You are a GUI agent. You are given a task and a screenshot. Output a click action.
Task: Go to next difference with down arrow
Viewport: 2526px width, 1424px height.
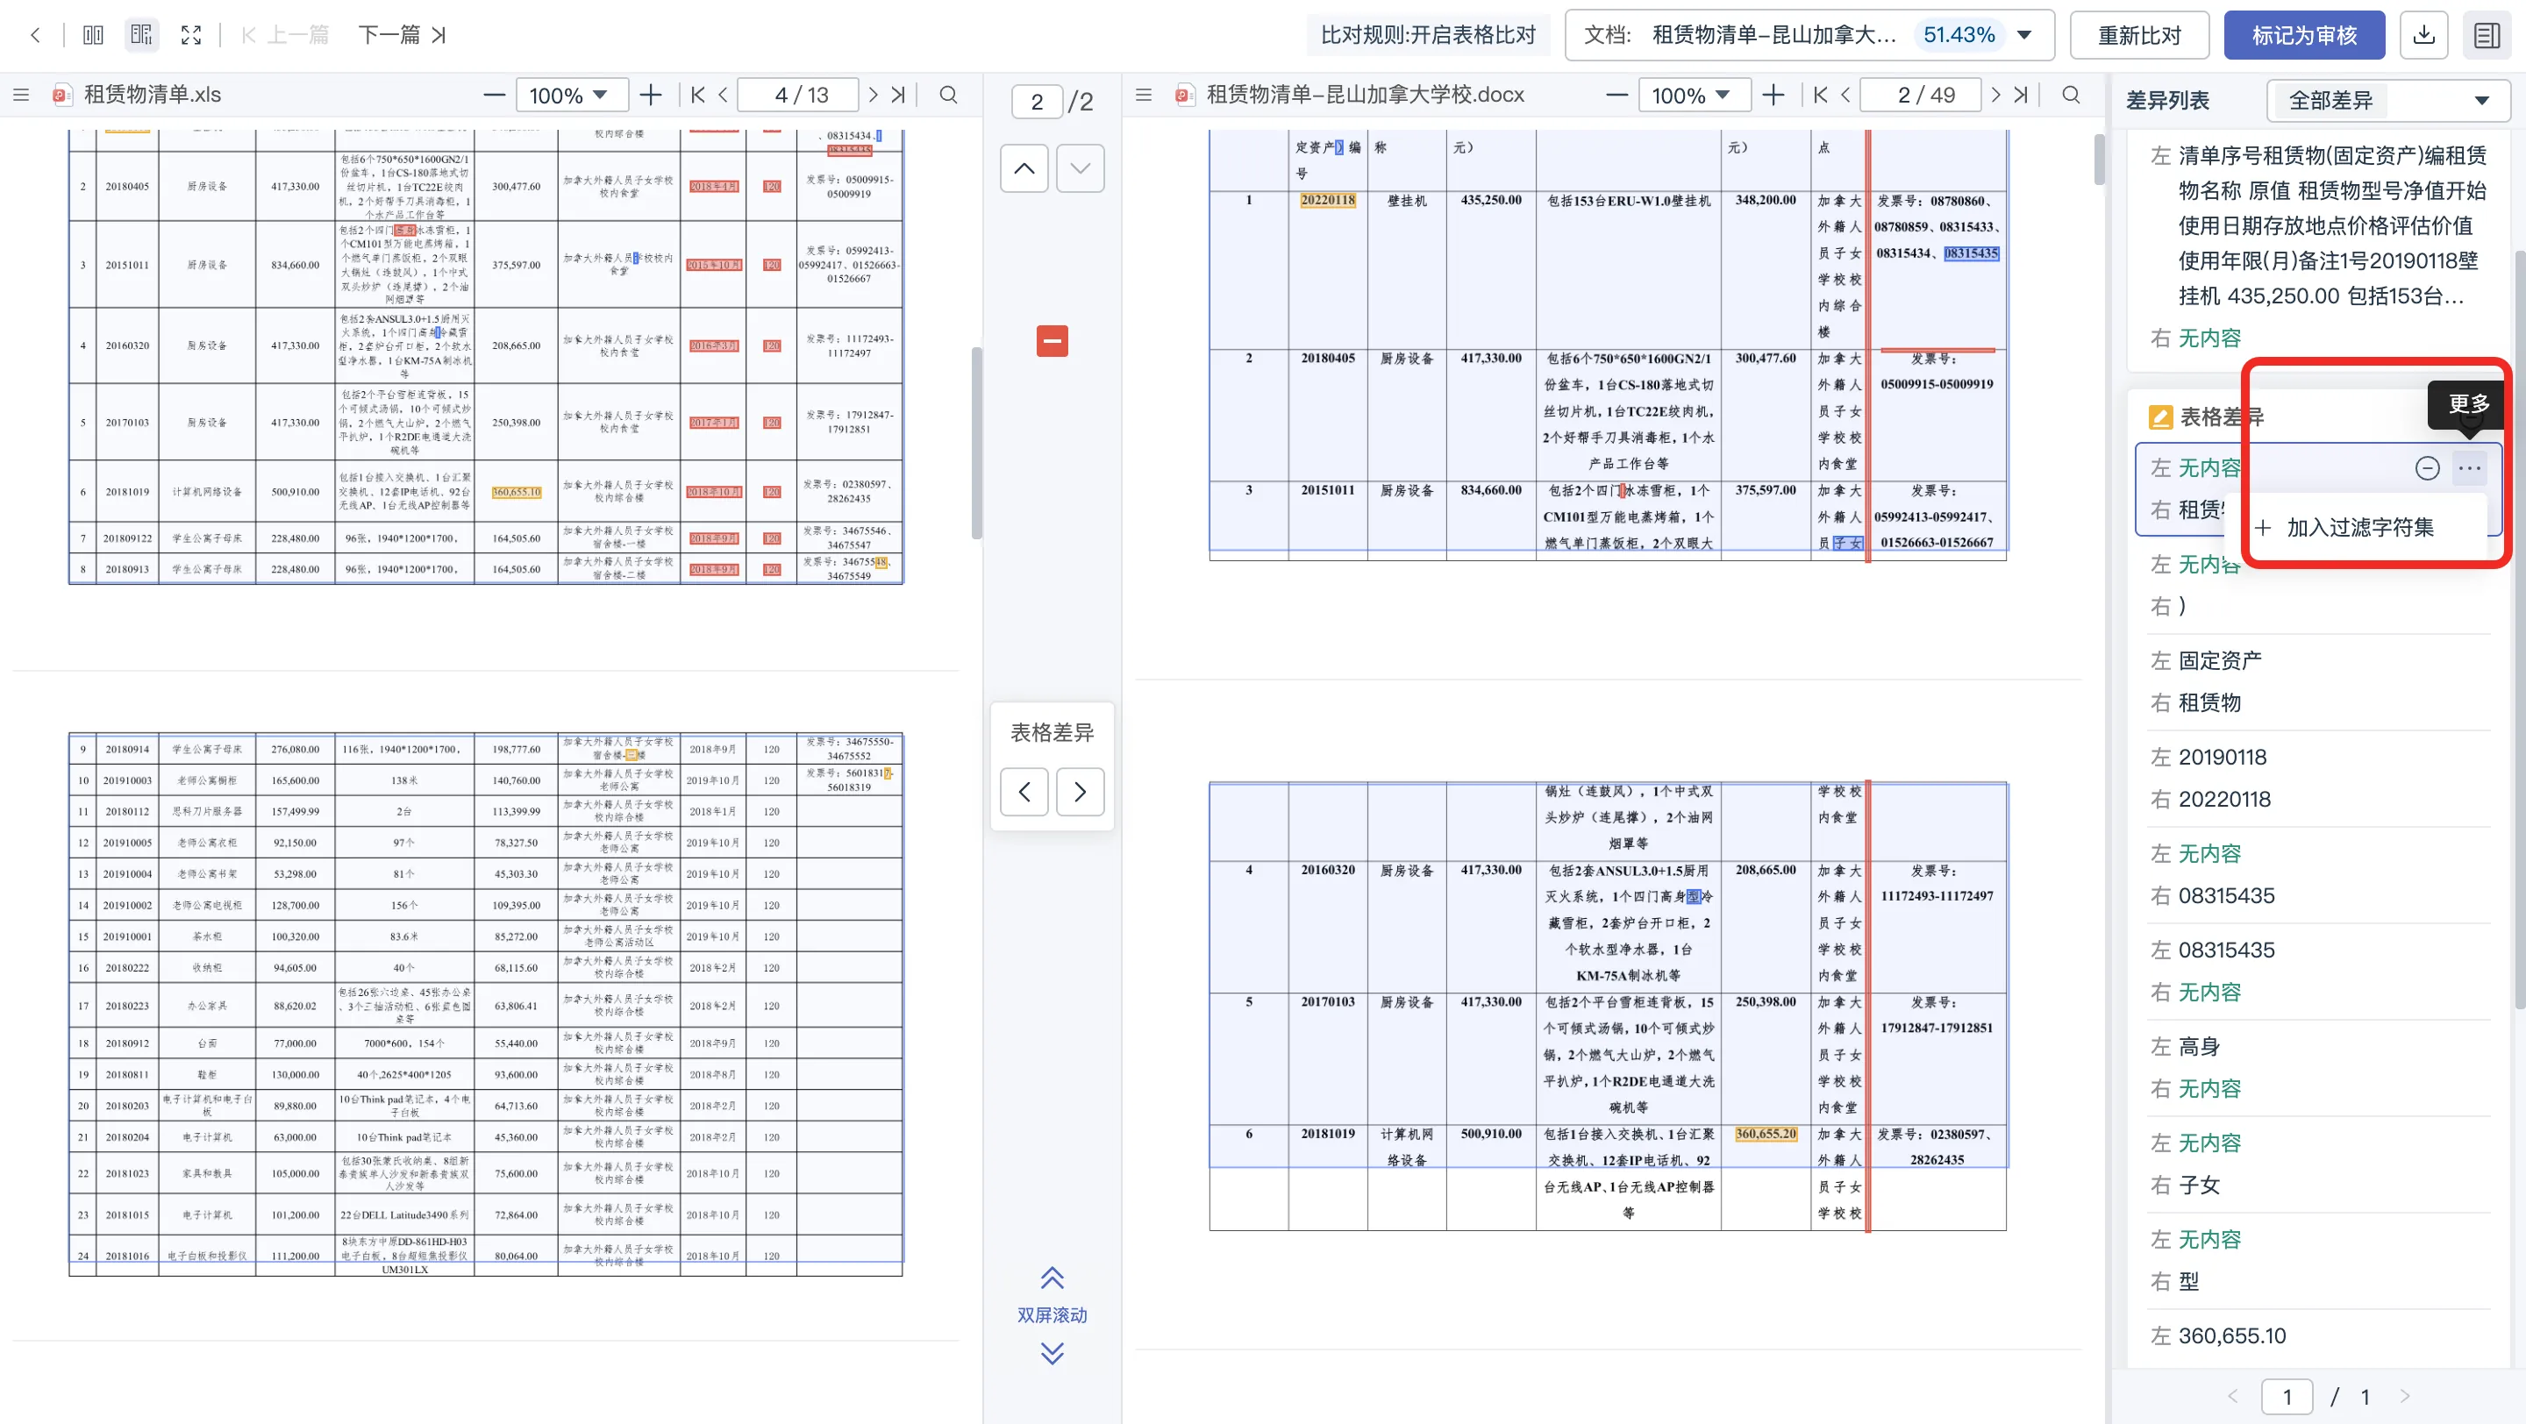coord(1080,168)
